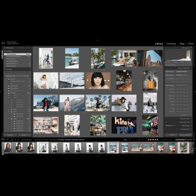196x196 pixels.
Task: Open the White Balance dropdown
Action: coord(183,75)
